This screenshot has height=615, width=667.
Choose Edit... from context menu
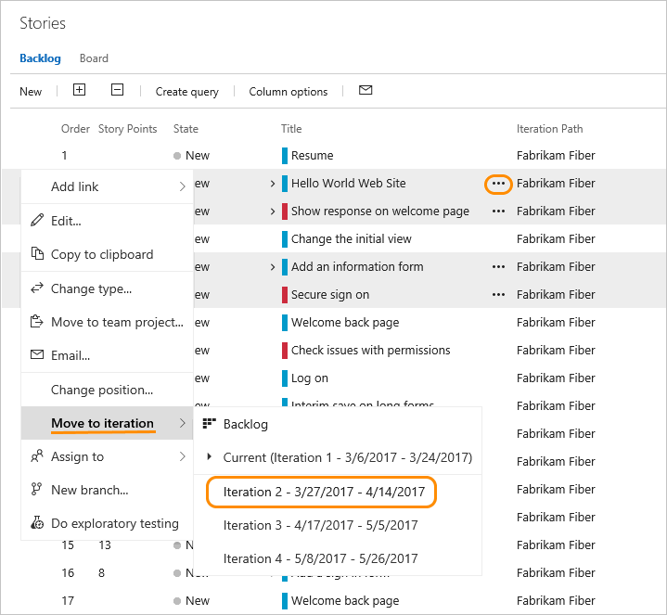click(108, 221)
